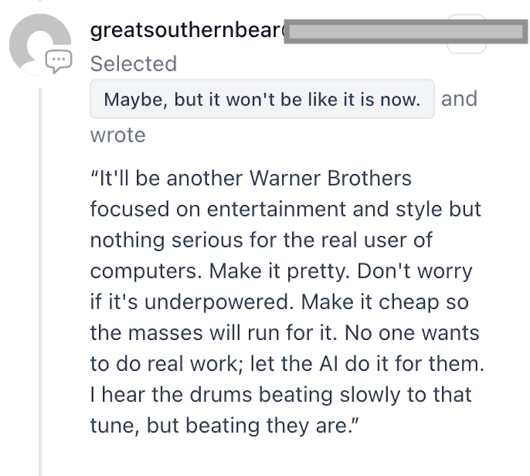Click the word 'wrote' under the quote
Viewport: 530px width, 476px height.
[x=118, y=135]
